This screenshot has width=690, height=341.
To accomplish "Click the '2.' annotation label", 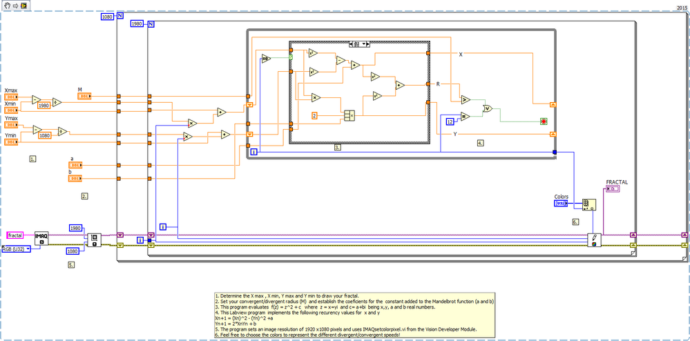I will coord(84,196).
